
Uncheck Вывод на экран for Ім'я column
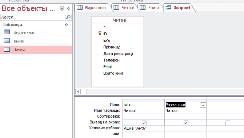click(x=144, y=123)
